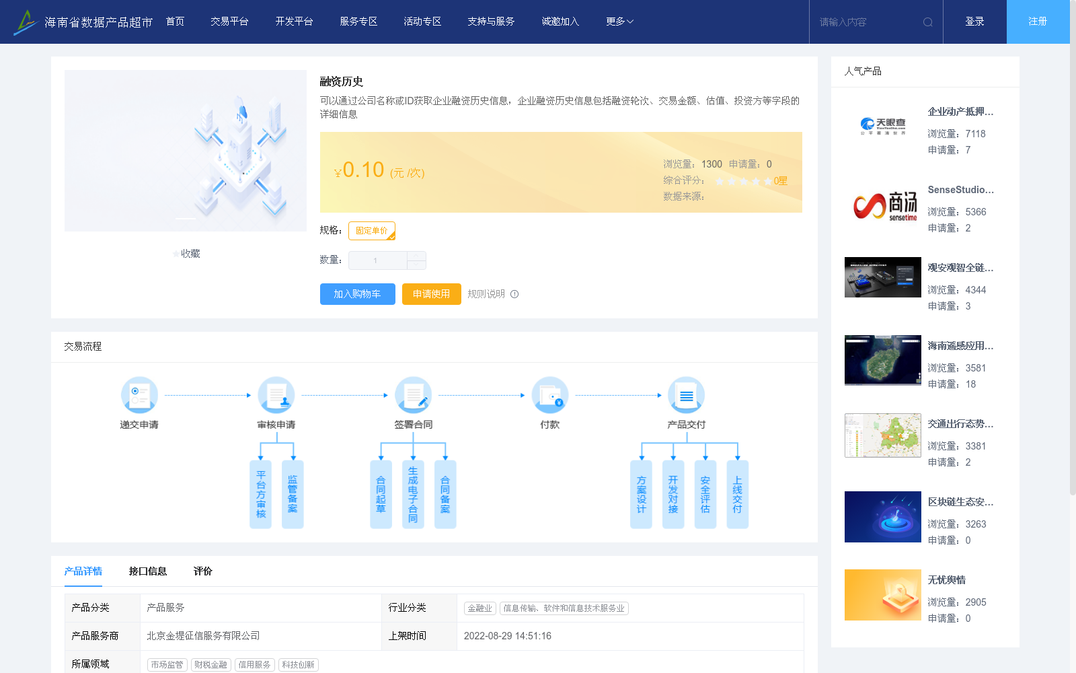Screen dimensions: 1076x673
Task: Click the 递交申请 step icon
Action: pyautogui.click(x=139, y=394)
